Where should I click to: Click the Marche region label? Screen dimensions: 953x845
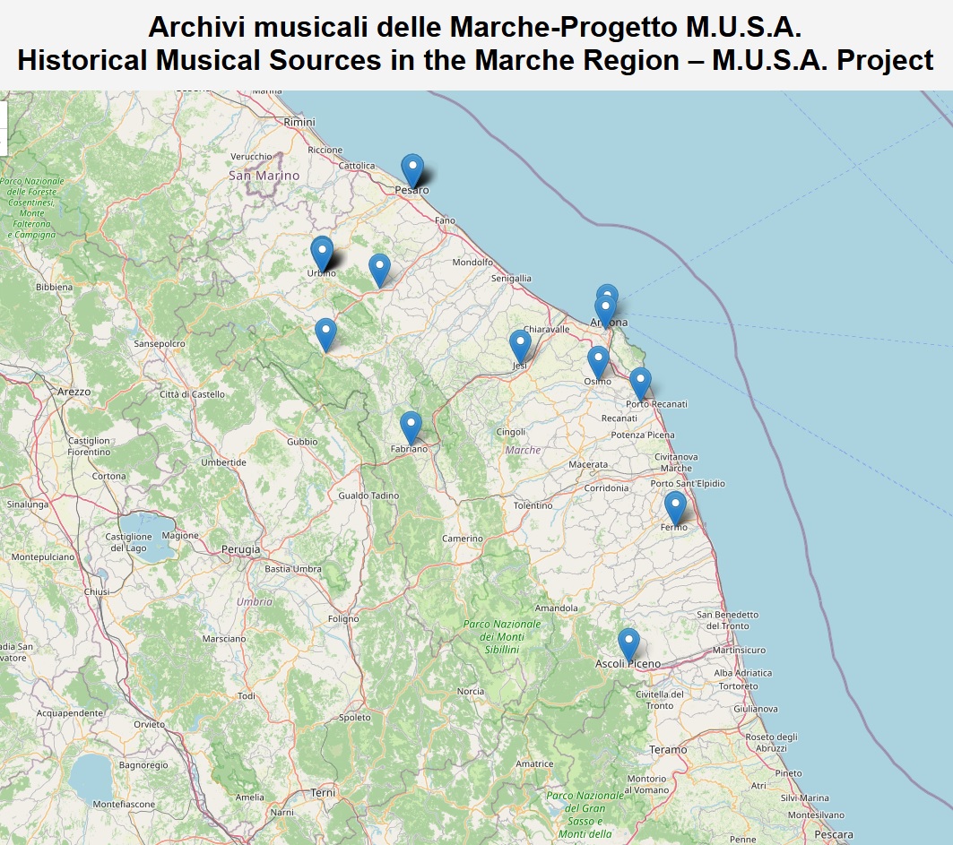(523, 450)
